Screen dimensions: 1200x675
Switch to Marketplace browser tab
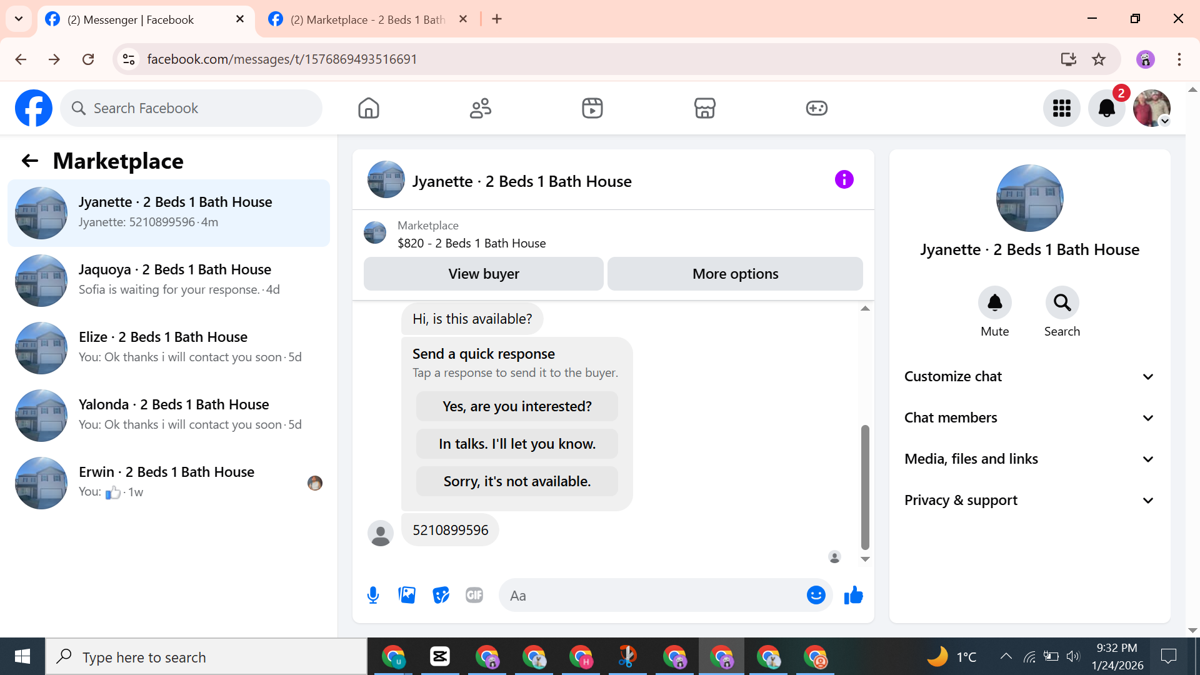point(367,19)
